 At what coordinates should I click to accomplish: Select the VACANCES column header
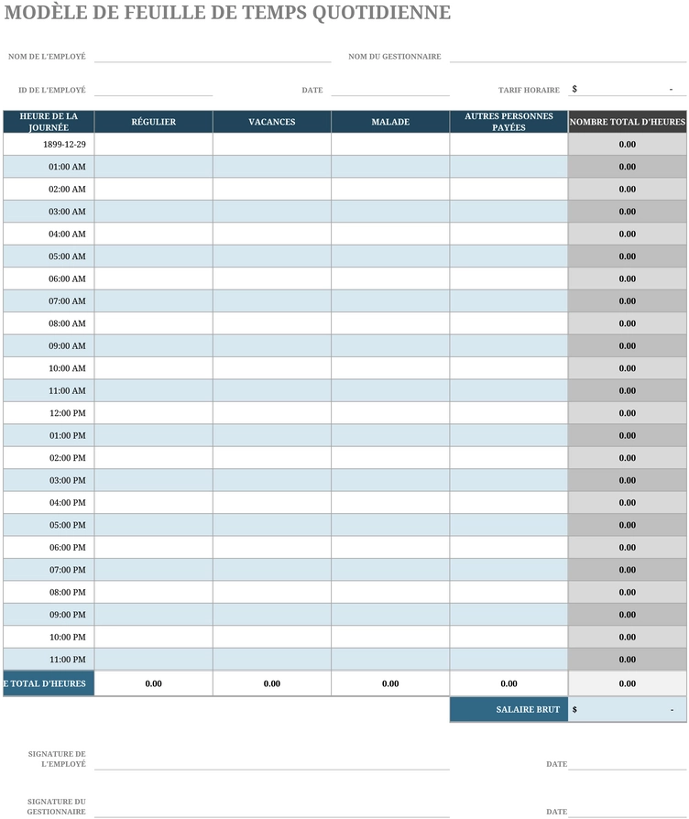[271, 122]
